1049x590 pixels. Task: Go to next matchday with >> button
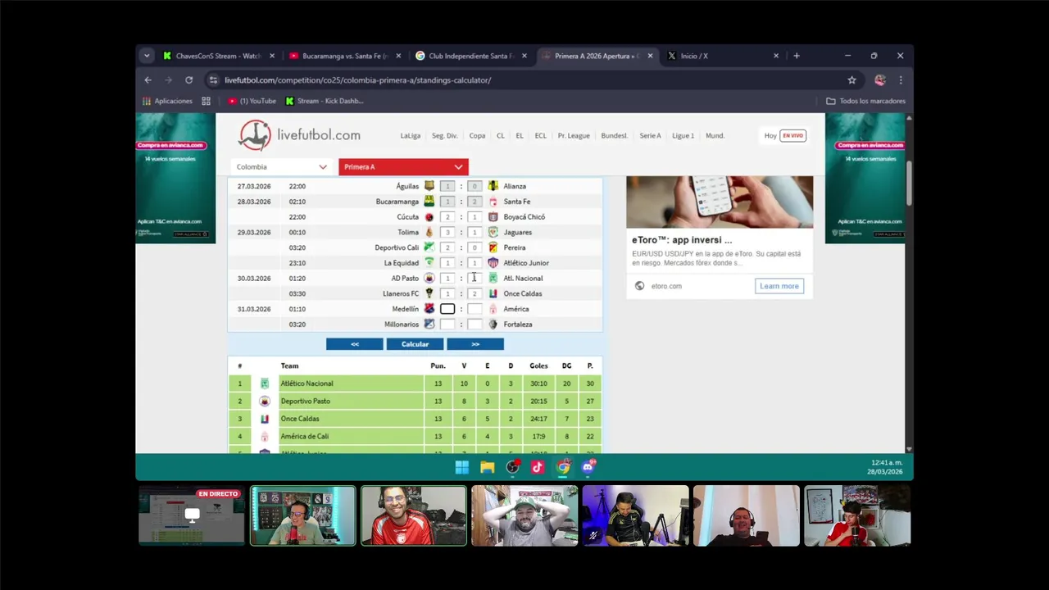pyautogui.click(x=475, y=344)
